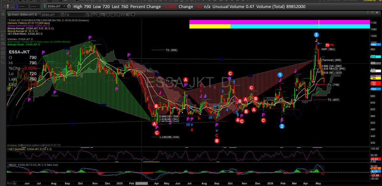
Task: Click the comment bubble icon in chart toolbar
Action: tap(133, 15)
